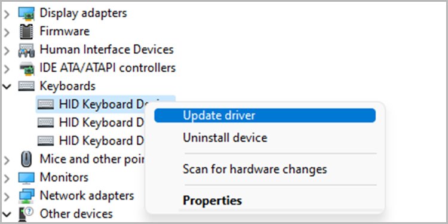Click the Human Interface Devices icon
Viewport: 448px width, 224px height.
pyautogui.click(x=26, y=50)
